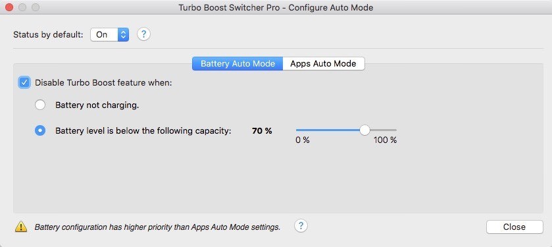Switch to the Battery Auto Mode tab

coord(238,64)
